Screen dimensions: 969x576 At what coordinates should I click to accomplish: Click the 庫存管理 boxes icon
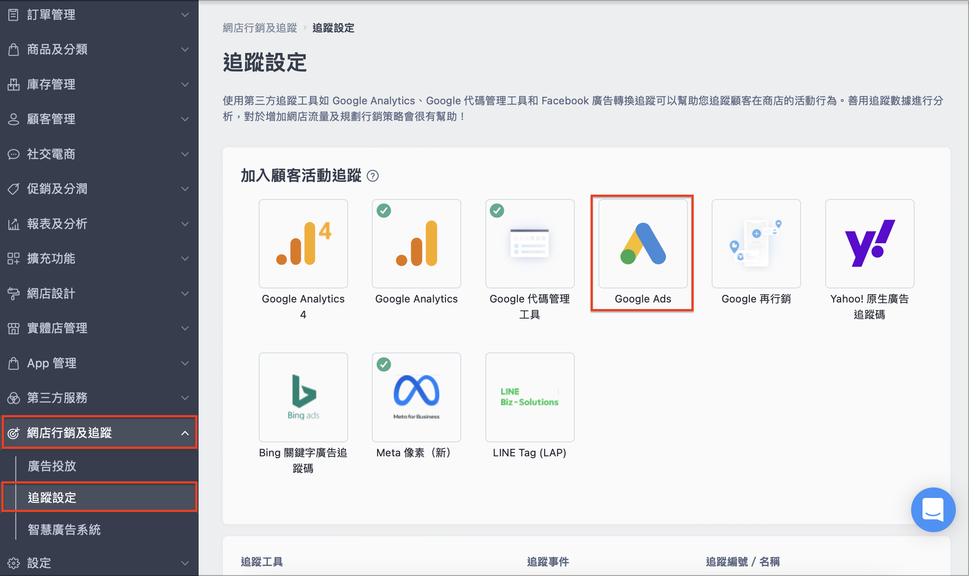click(x=14, y=84)
